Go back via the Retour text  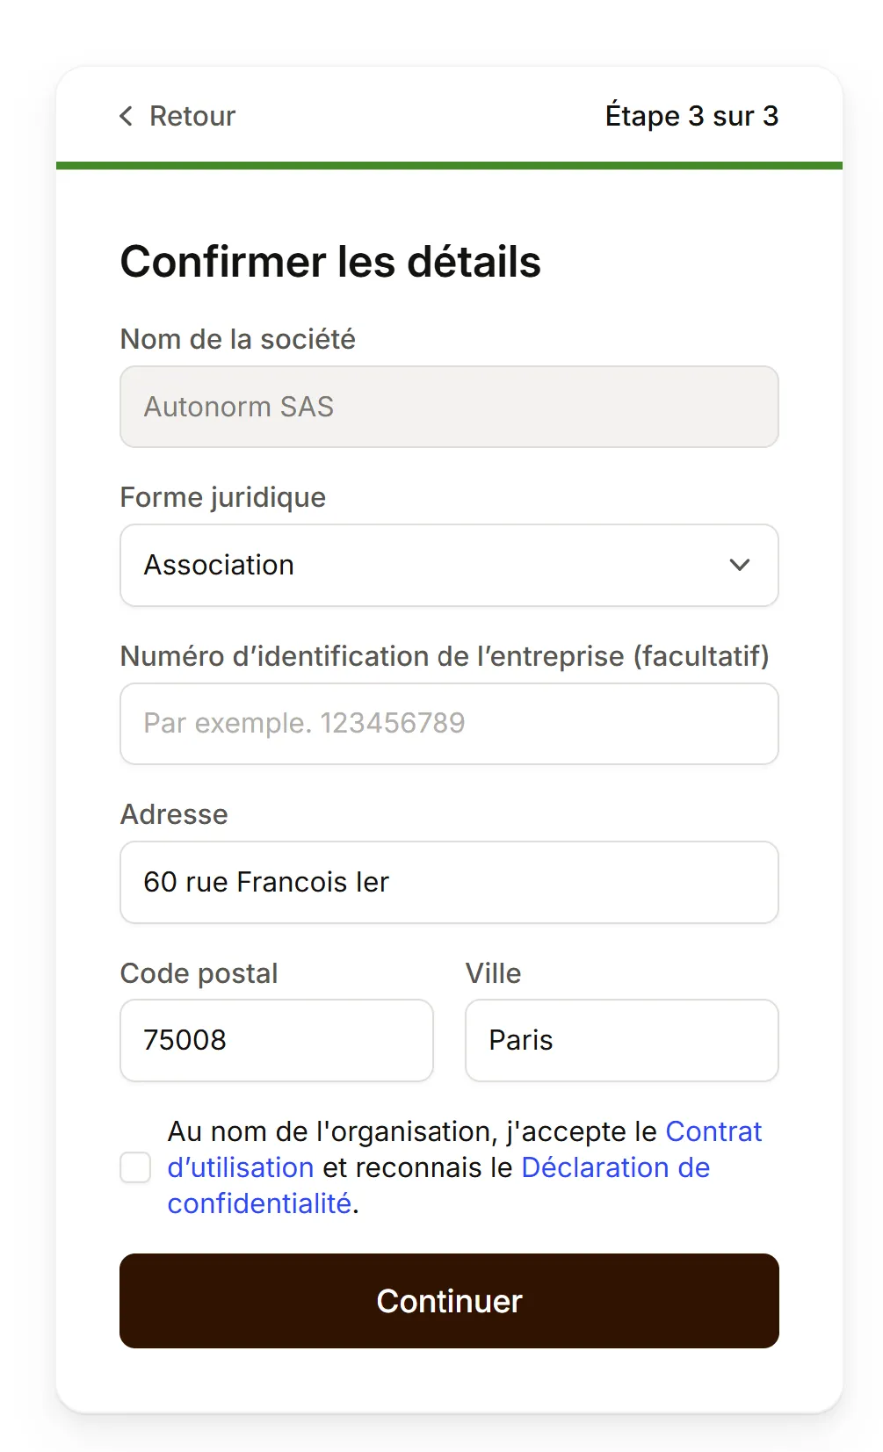coord(192,116)
